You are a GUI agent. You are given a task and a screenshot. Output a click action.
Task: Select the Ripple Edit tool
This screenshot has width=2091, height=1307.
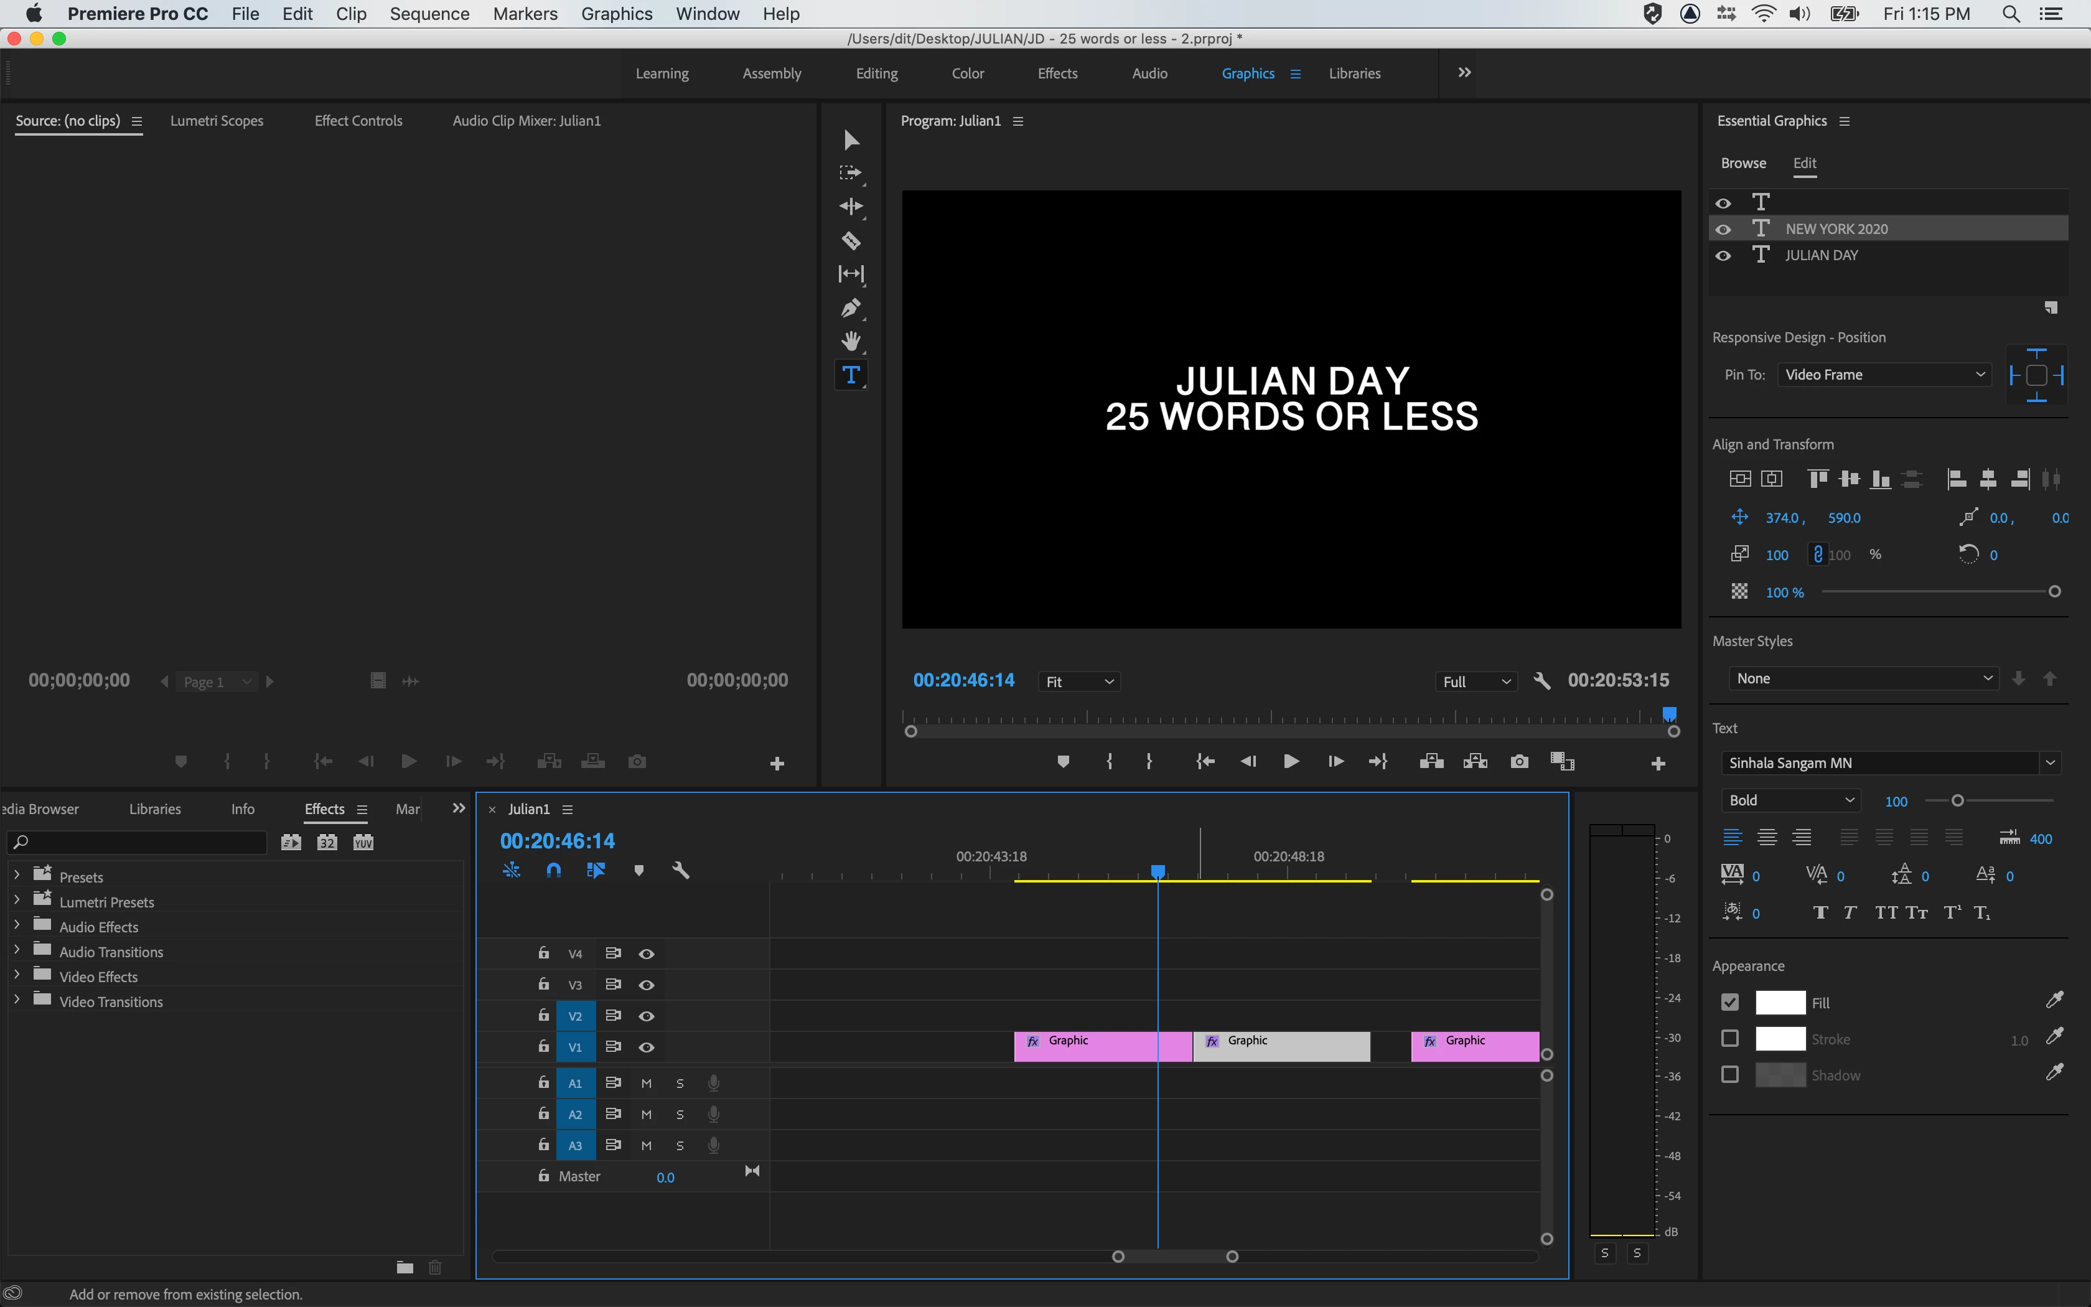click(850, 207)
